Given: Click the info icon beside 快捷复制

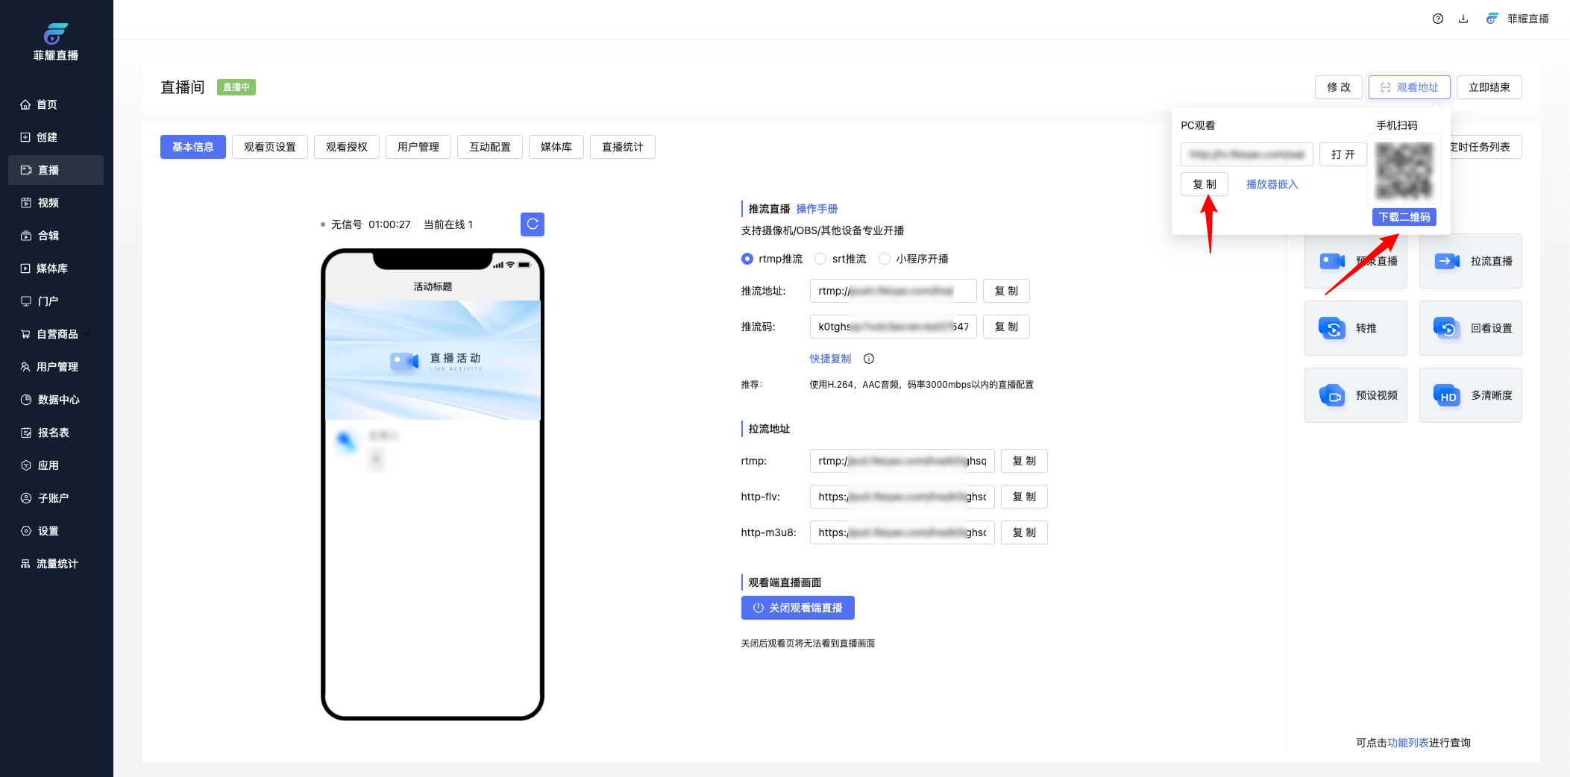Looking at the screenshot, I should tap(868, 359).
